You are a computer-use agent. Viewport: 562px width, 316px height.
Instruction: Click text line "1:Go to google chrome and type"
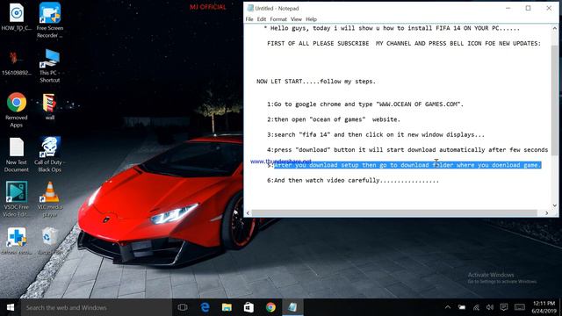click(365, 104)
